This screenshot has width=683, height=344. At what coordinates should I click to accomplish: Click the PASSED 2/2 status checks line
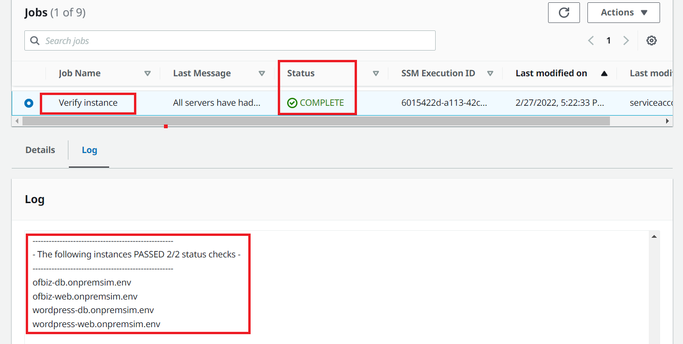(x=137, y=255)
